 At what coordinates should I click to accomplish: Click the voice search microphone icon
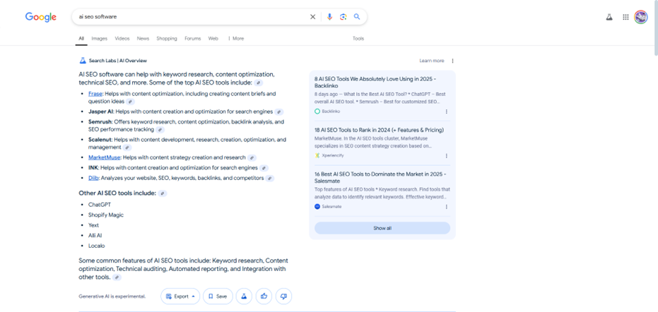pos(329,17)
